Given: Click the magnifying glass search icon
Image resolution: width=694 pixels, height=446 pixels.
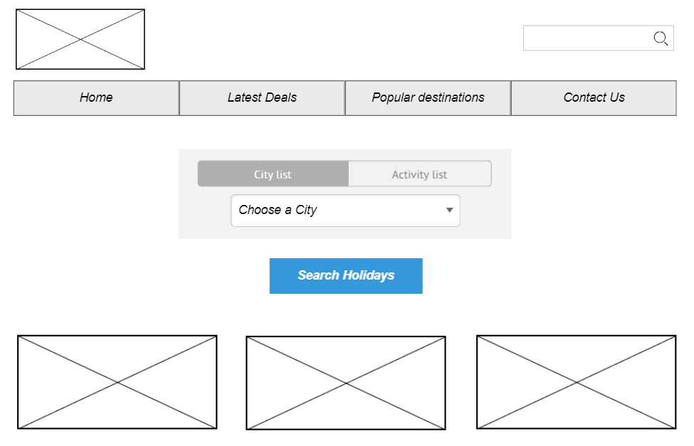Looking at the screenshot, I should pyautogui.click(x=661, y=38).
